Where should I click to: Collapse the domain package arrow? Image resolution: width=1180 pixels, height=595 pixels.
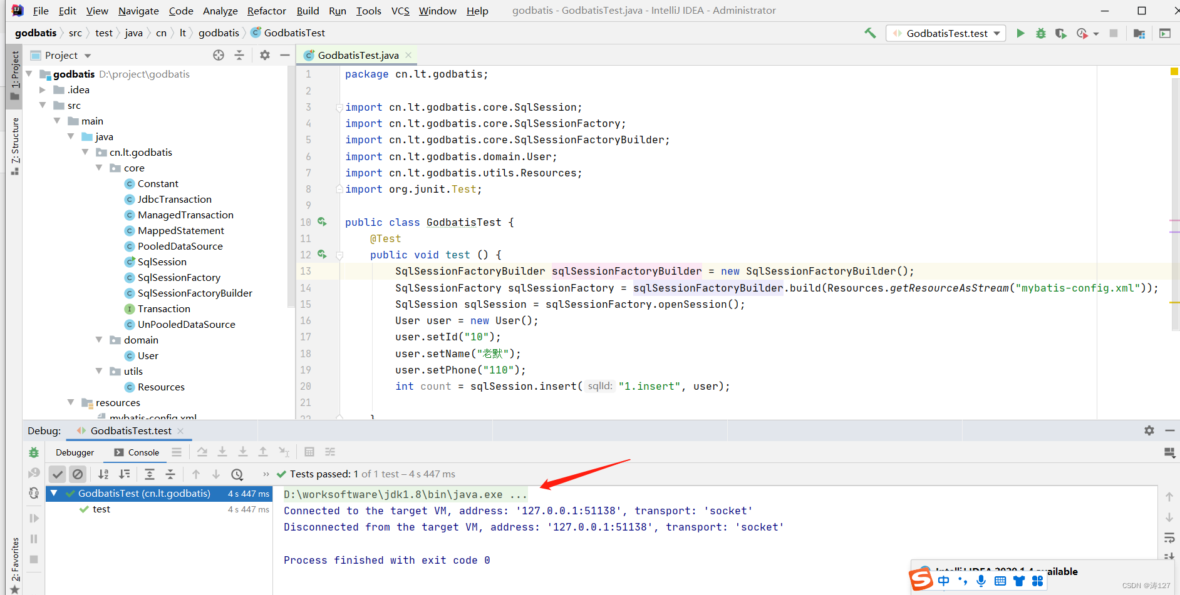[x=99, y=340]
